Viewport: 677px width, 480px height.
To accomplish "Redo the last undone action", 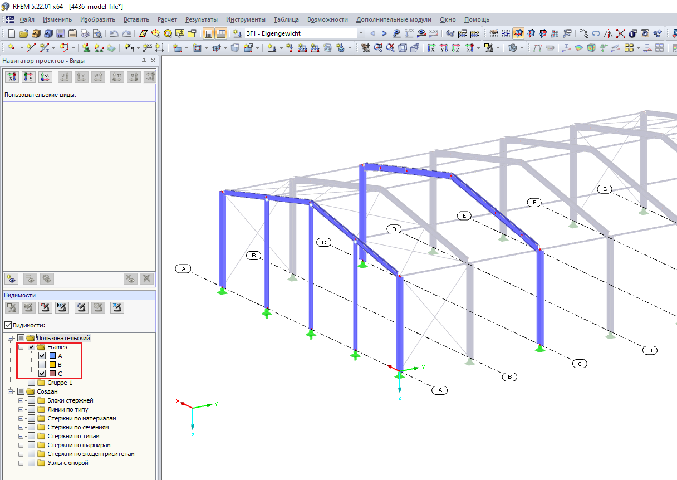I will click(126, 33).
